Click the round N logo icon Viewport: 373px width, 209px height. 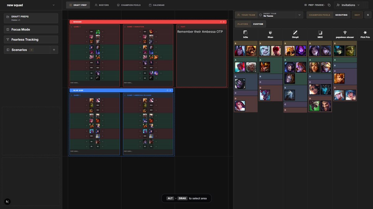[x=8, y=202]
